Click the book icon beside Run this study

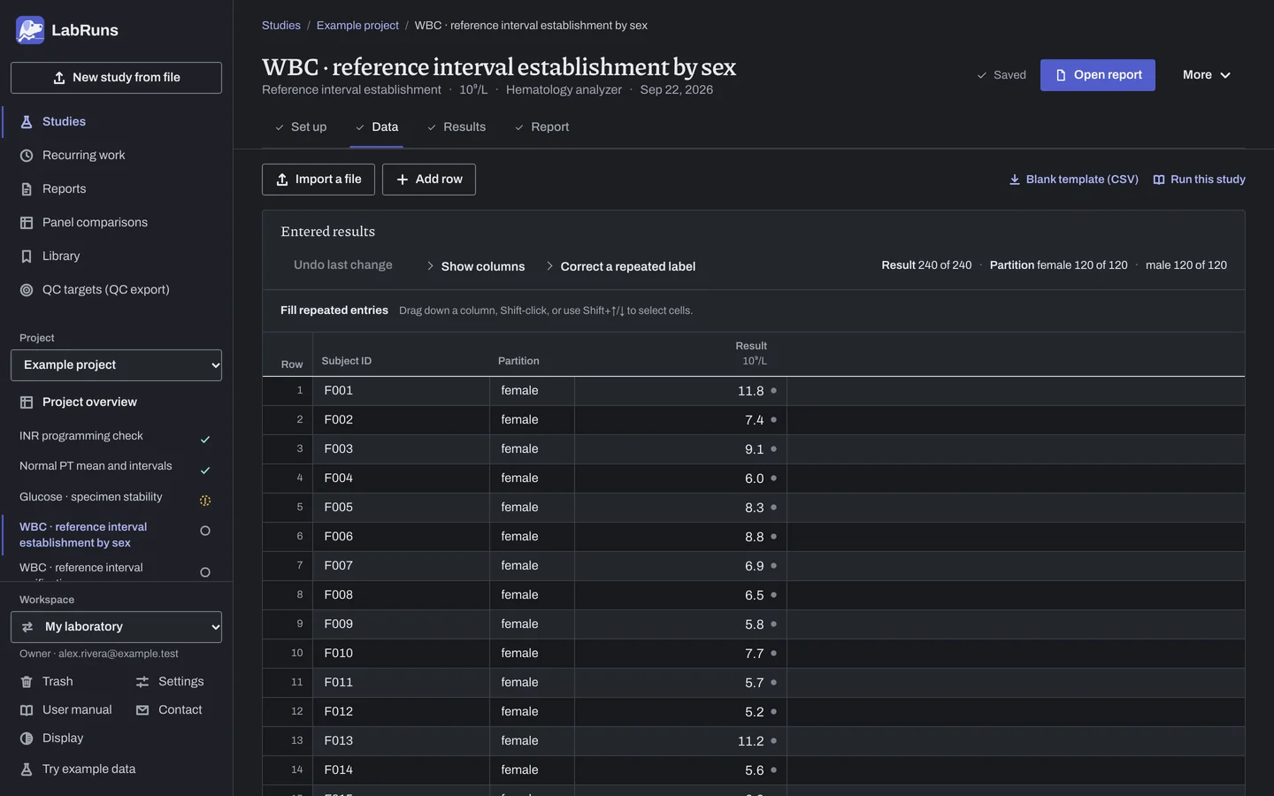[x=1159, y=180]
